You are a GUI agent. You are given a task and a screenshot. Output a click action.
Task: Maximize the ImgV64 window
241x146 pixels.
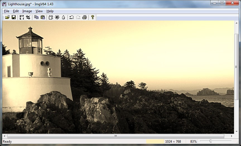click(x=222, y=3)
